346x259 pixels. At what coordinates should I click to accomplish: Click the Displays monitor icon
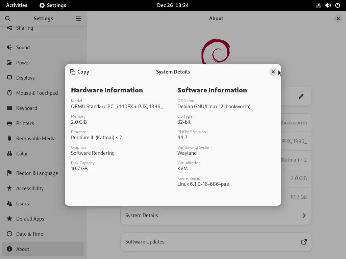tap(9, 78)
